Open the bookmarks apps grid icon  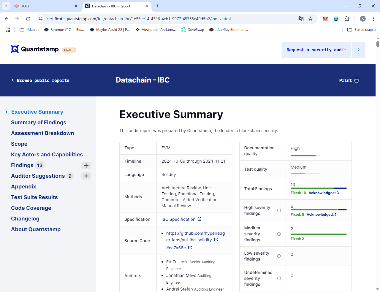[x=8, y=30]
